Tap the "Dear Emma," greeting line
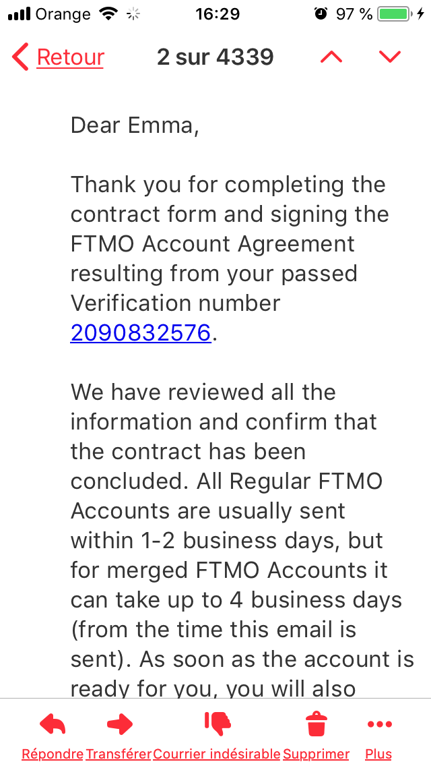Image resolution: width=431 pixels, height=766 pixels. tap(135, 125)
